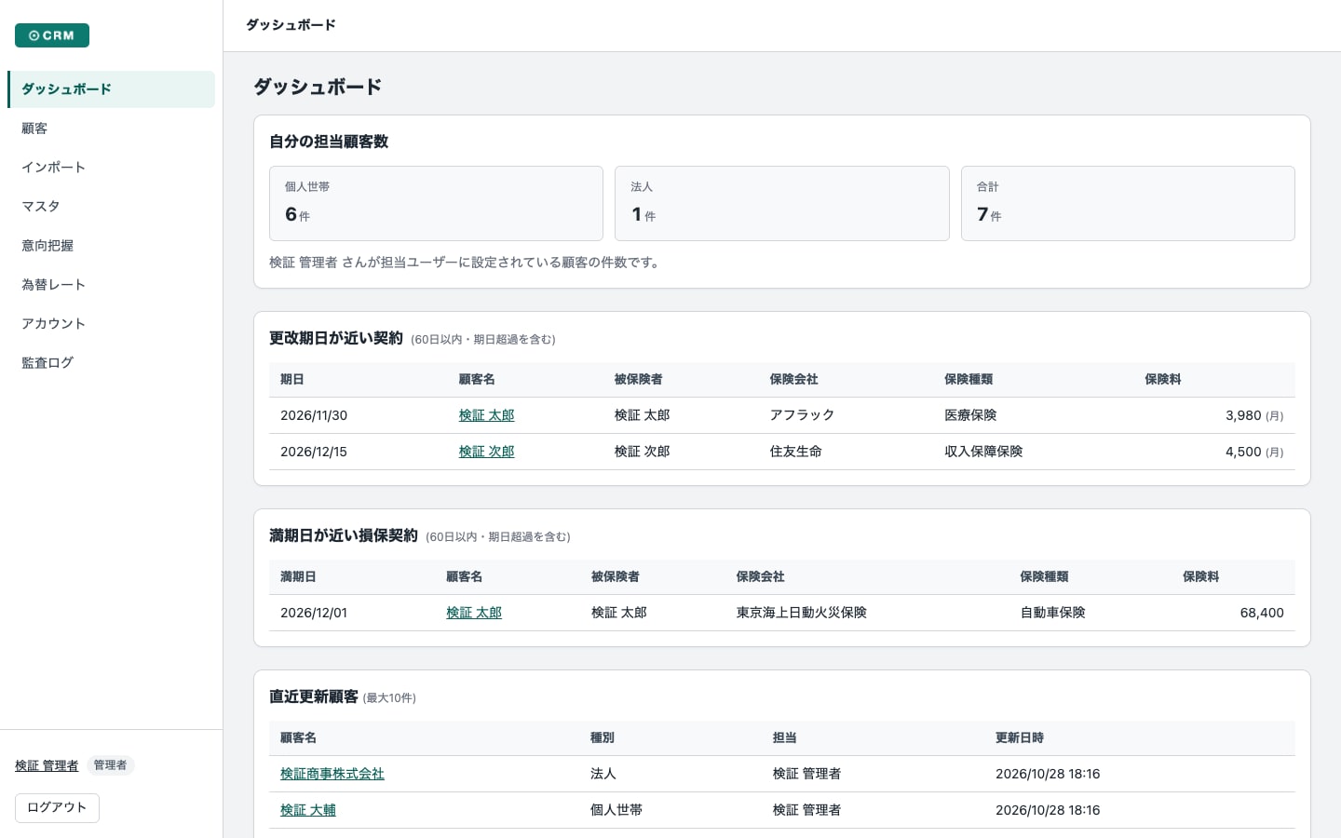1341x838 pixels.
Task: Click the アフラック insurer cell
Action: tap(802, 415)
